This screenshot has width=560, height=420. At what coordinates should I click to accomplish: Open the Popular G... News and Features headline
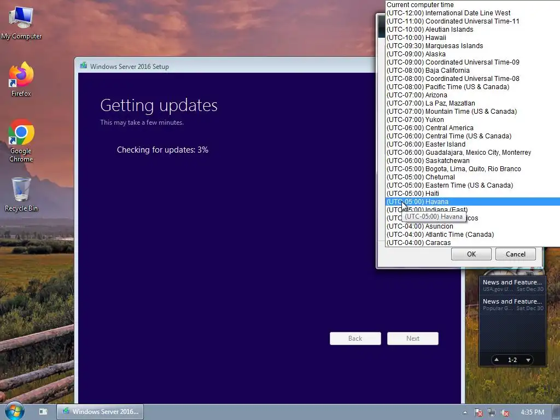tap(512, 305)
